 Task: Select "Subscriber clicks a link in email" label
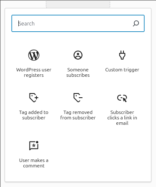tap(122, 118)
